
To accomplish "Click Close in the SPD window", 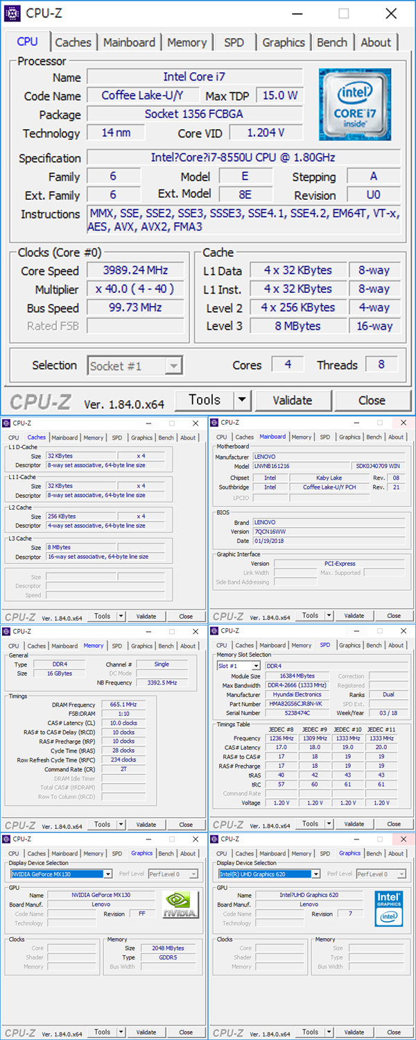I will tap(394, 824).
